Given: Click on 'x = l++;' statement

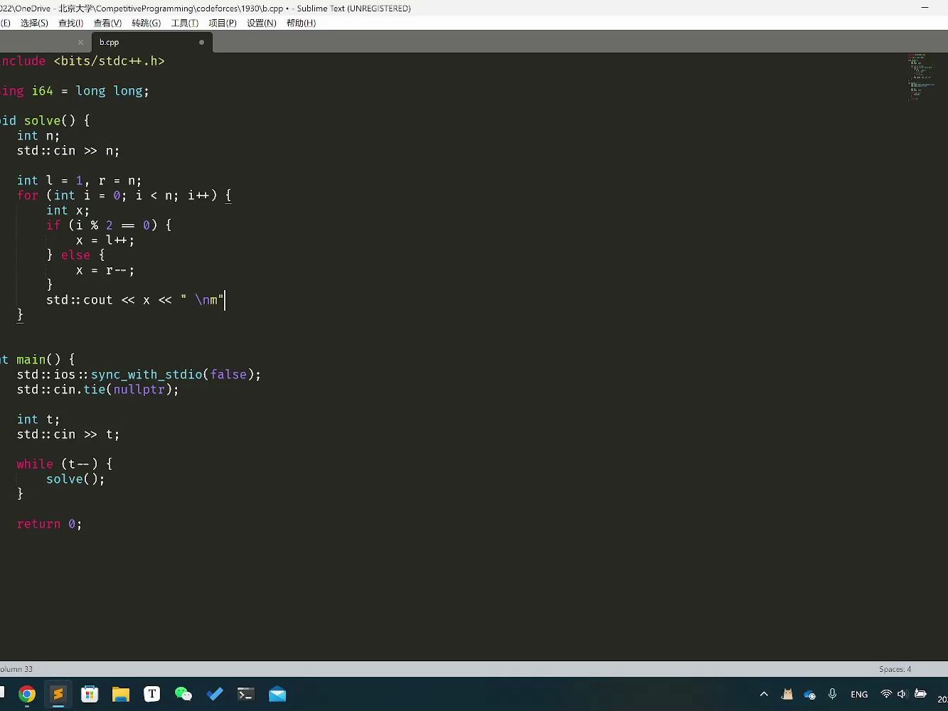Looking at the screenshot, I should [105, 240].
